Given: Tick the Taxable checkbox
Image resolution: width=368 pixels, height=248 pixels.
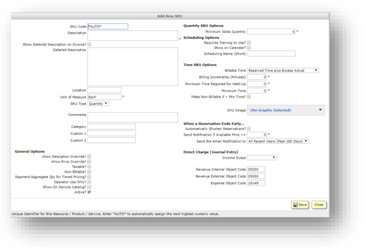Looking at the screenshot, I should tap(89, 166).
